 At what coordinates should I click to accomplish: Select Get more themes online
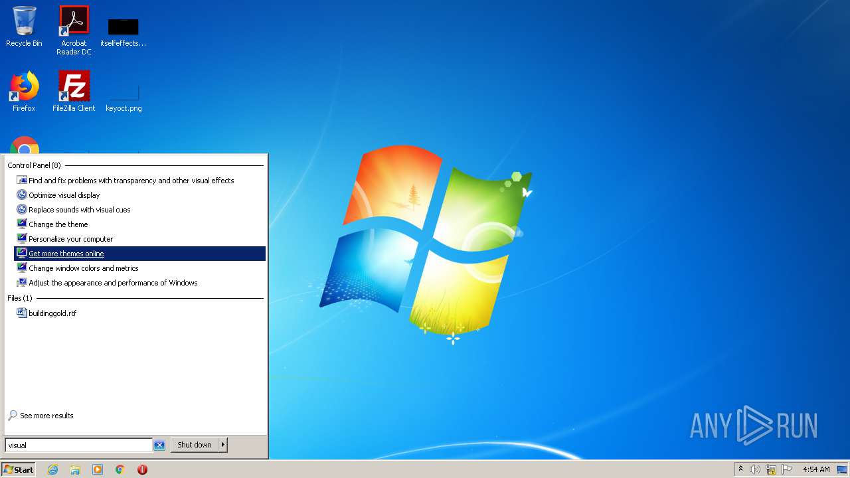click(x=140, y=254)
